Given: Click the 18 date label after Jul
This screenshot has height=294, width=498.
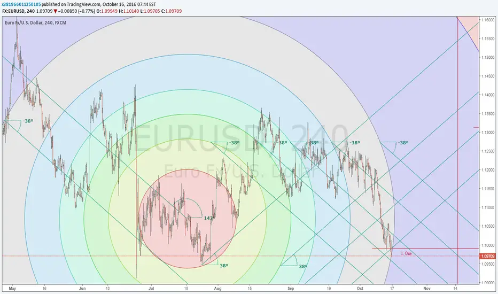Looking at the screenshot, I should 186,289.
